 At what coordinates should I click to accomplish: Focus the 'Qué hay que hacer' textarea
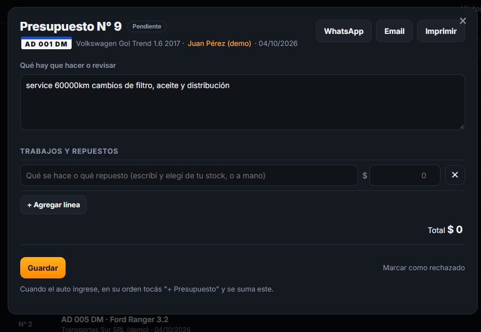242,102
